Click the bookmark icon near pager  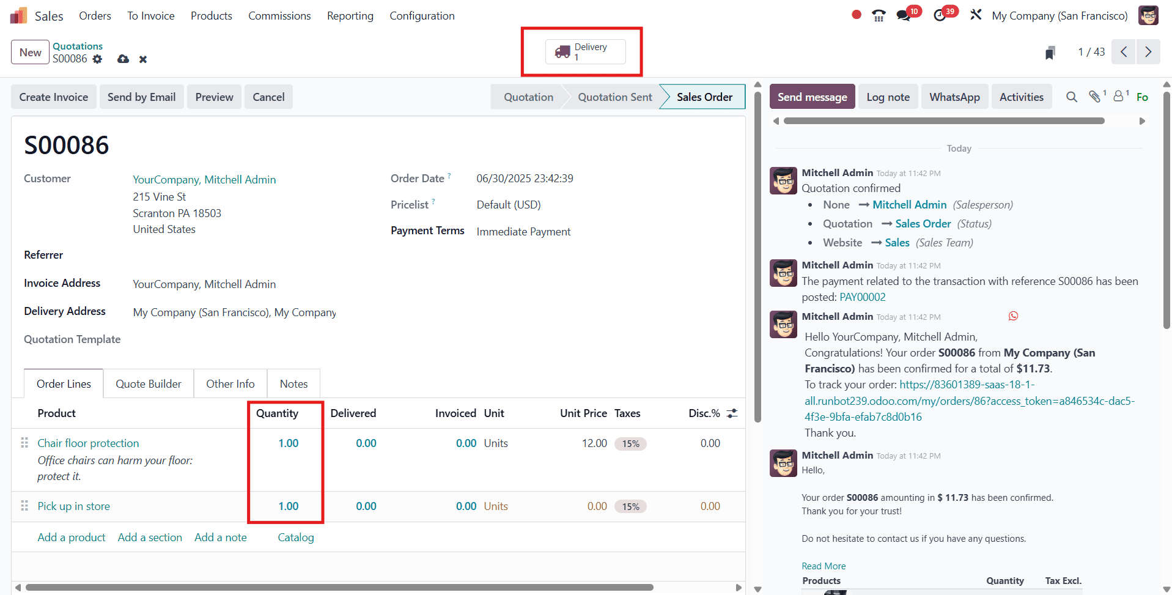coord(1050,53)
